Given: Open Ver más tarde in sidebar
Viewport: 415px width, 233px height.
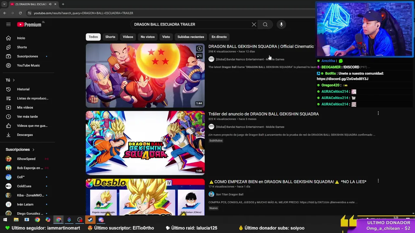Looking at the screenshot, I should click(27, 116).
